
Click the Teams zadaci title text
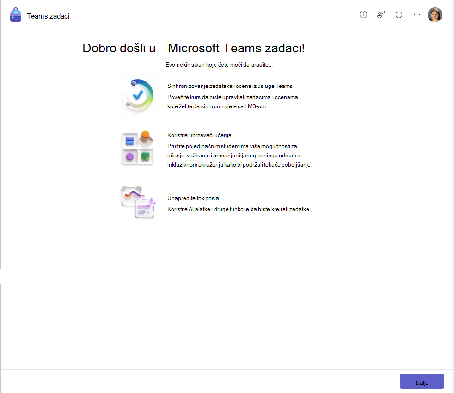pyautogui.click(x=48, y=16)
